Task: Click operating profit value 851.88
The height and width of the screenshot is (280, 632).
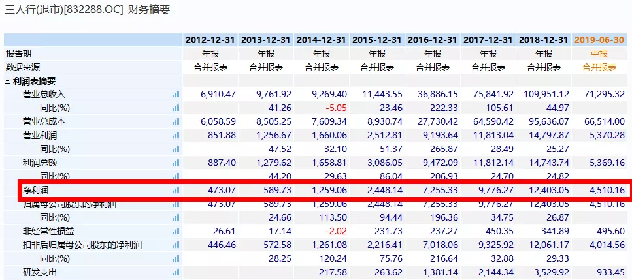Action: click(x=223, y=136)
